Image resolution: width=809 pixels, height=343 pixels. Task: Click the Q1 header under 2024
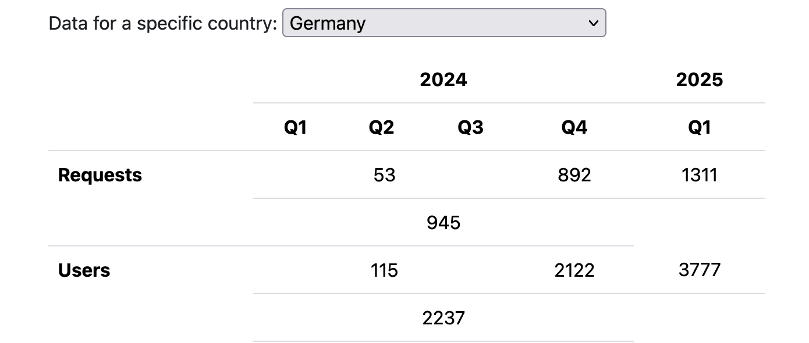295,127
